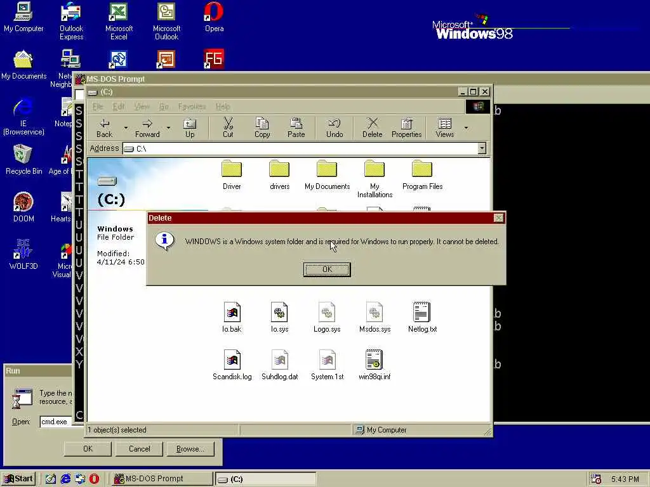
Task: Open Microsoft Outlook desktop shortcut
Action: (x=166, y=21)
